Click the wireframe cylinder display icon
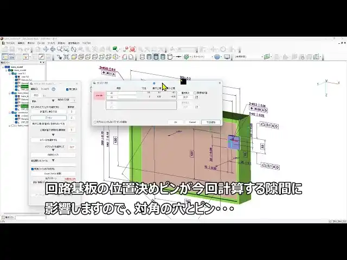The image size is (347, 260). click(142, 57)
